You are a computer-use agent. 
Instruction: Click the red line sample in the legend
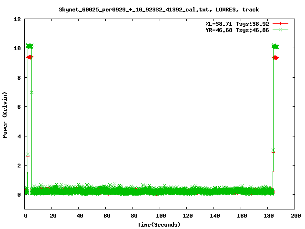280,24
